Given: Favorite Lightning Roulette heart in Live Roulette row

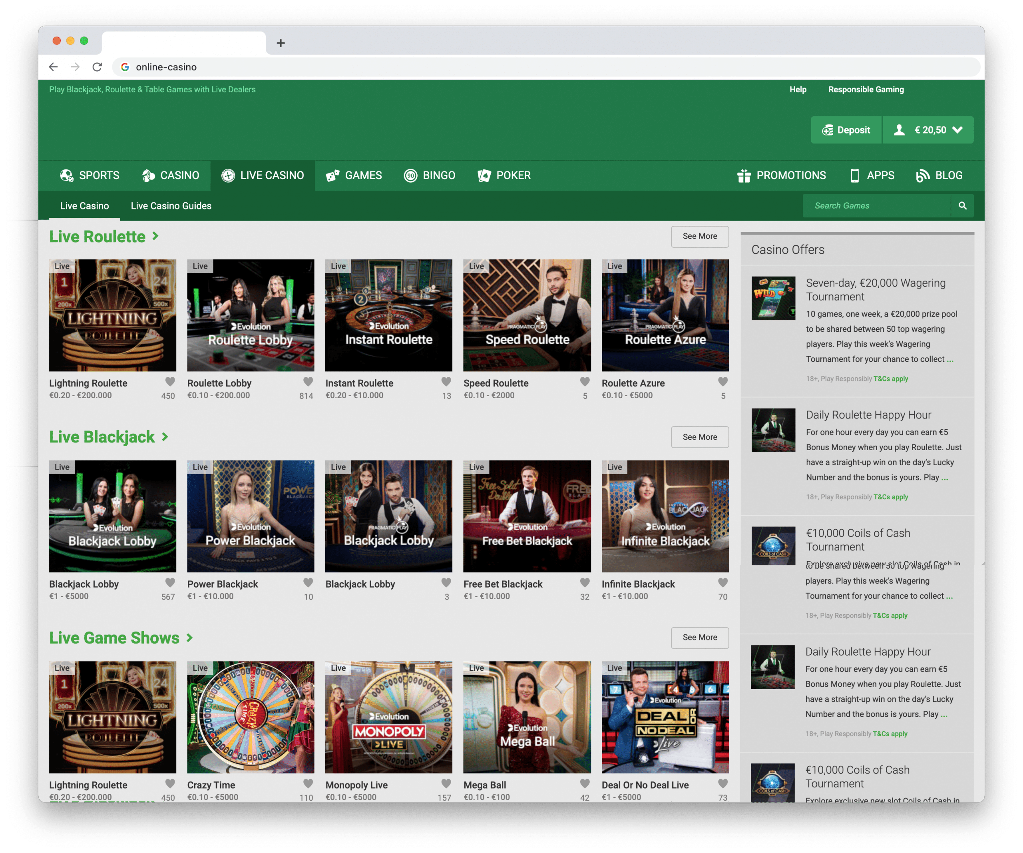Looking at the screenshot, I should (x=170, y=381).
